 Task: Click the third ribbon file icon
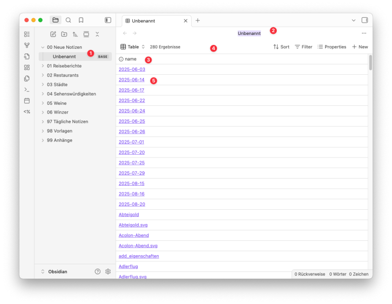[x=27, y=56]
